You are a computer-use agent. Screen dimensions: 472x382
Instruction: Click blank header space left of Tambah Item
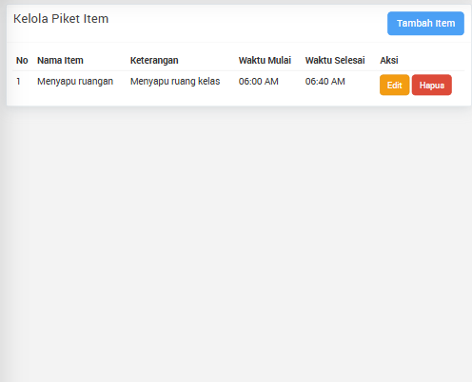(247, 23)
